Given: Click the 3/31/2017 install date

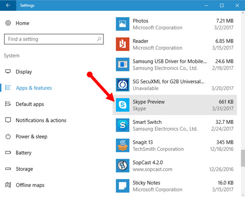Looking at the screenshot, I should [222, 108].
